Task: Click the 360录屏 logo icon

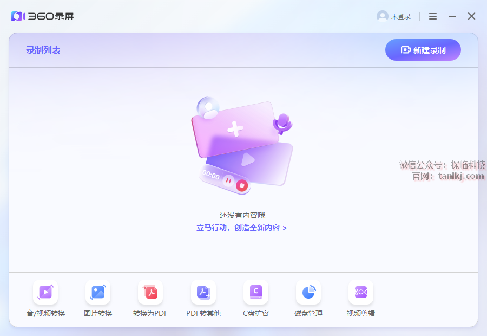Action: click(18, 16)
